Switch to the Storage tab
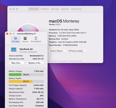 (55, 9)
